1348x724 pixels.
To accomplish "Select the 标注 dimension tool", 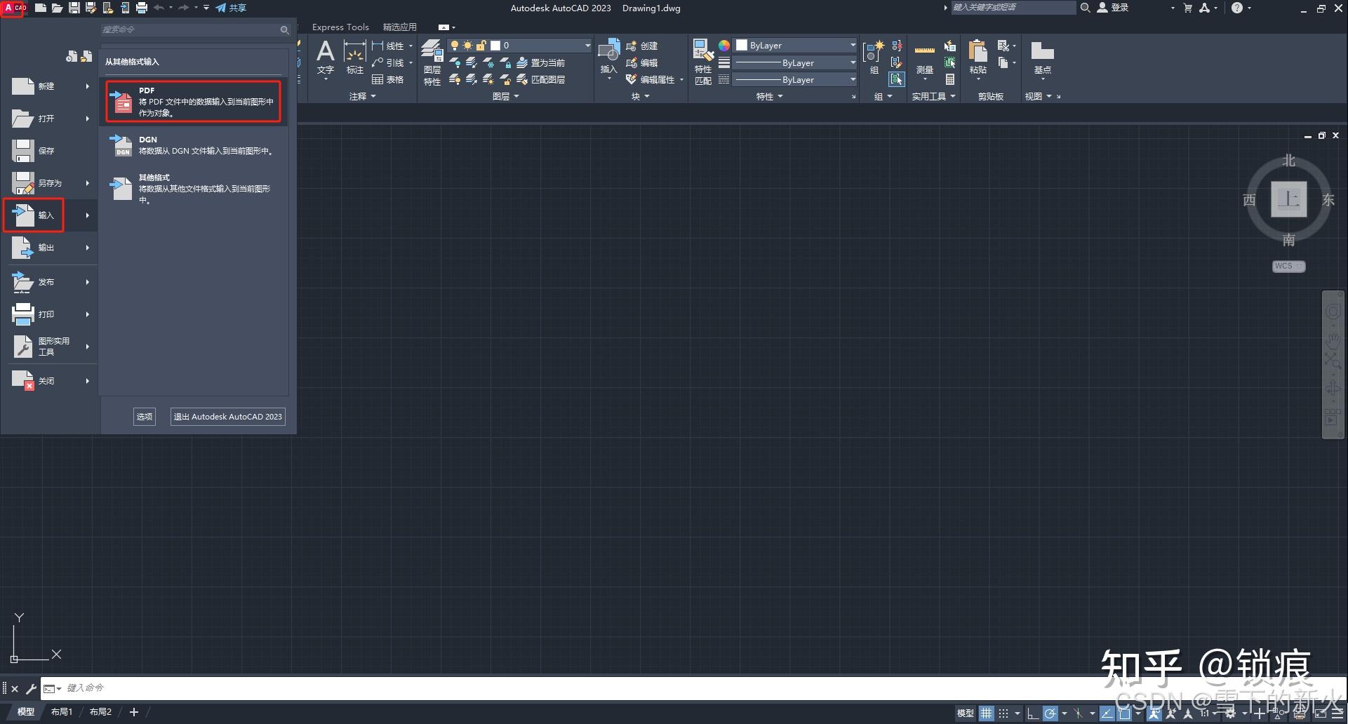I will (355, 59).
